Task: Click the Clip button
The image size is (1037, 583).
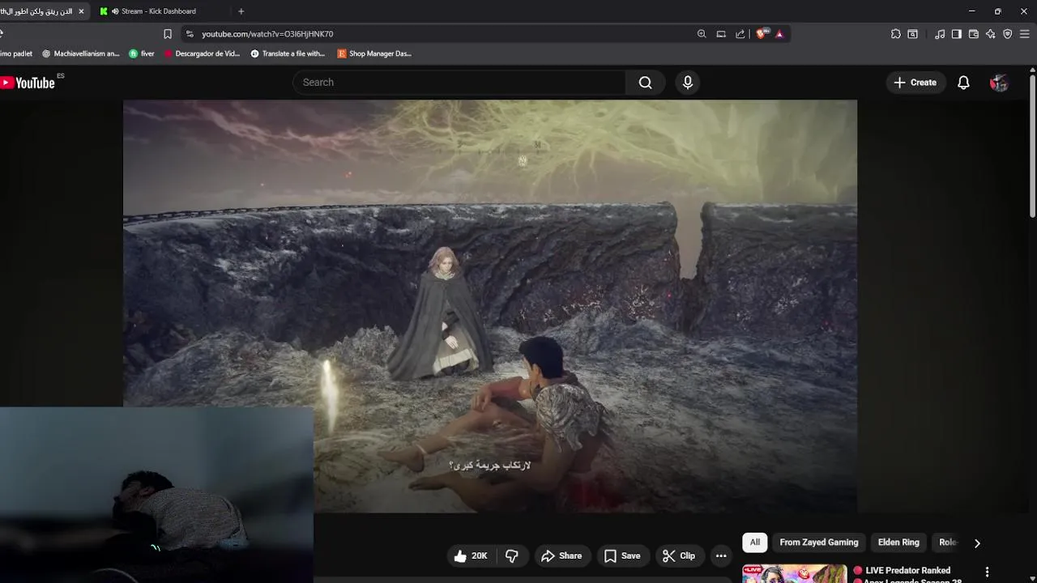Action: pyautogui.click(x=679, y=555)
